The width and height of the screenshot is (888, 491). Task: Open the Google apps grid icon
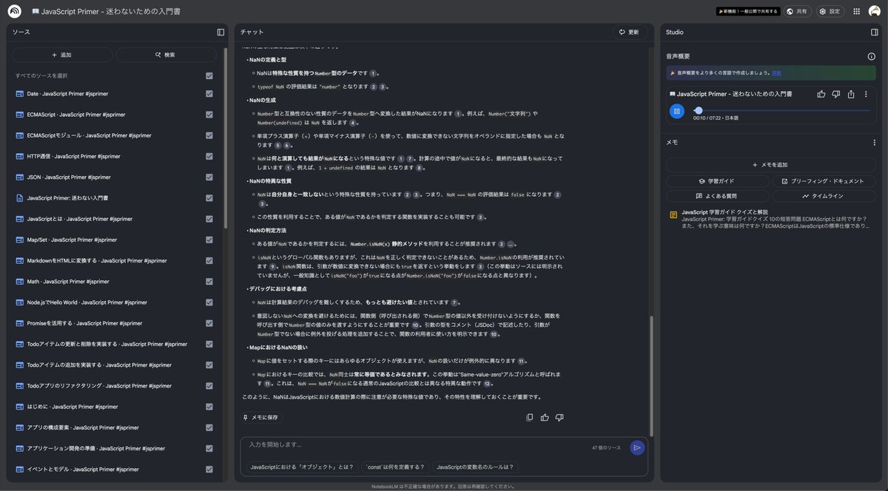857,11
